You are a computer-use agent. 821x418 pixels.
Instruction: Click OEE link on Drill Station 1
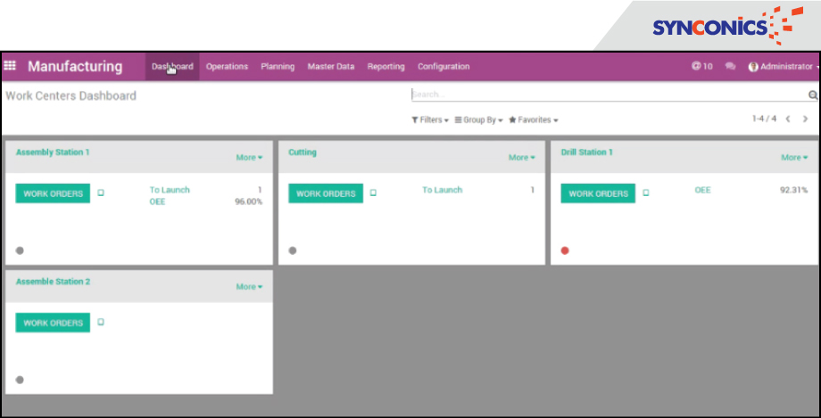(703, 190)
